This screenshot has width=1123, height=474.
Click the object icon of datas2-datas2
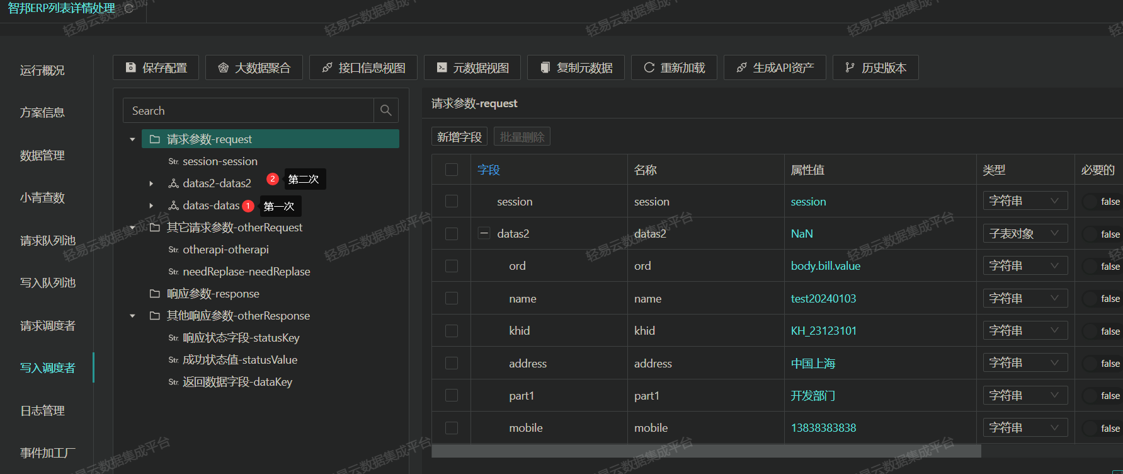pyautogui.click(x=174, y=183)
